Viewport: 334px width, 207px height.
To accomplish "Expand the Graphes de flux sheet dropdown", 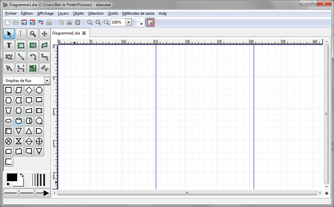I will point(47,81).
